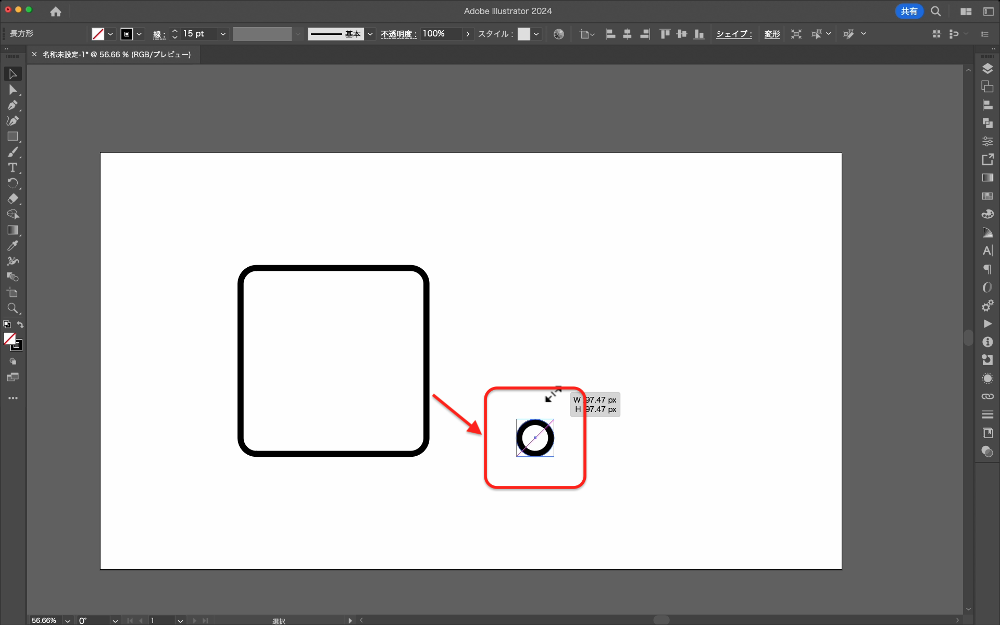Open the rotation angle dropdown at bottom
The width and height of the screenshot is (1000, 625).
pyautogui.click(x=115, y=620)
